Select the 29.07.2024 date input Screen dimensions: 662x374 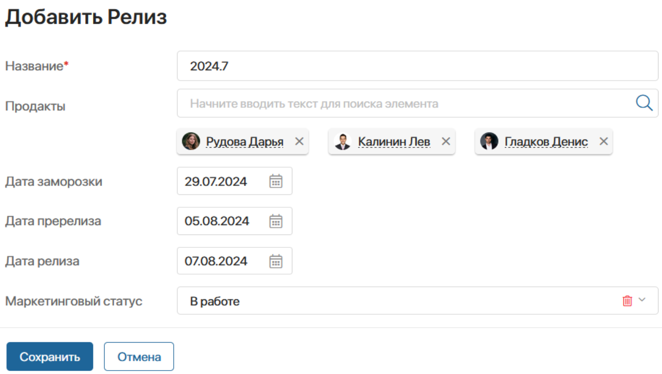(222, 181)
